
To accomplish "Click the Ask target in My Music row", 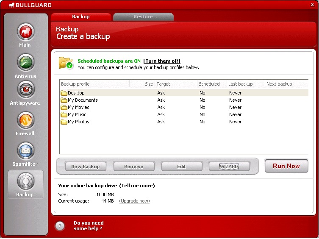I will (161, 114).
